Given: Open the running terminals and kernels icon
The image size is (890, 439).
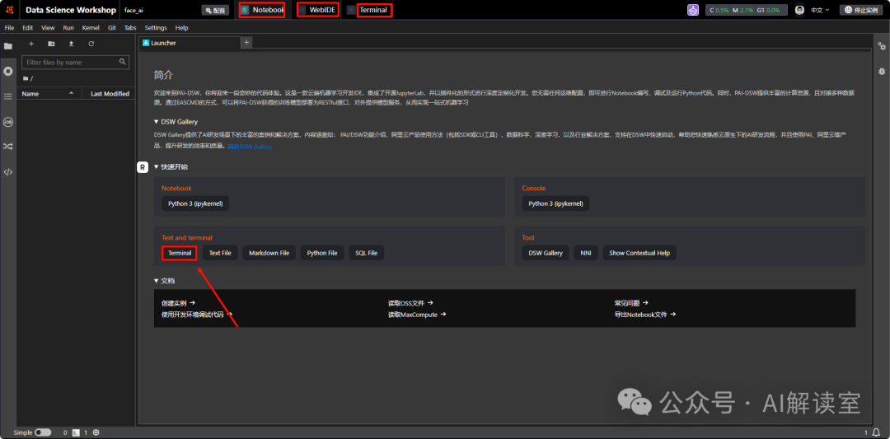Looking at the screenshot, I should [8, 72].
